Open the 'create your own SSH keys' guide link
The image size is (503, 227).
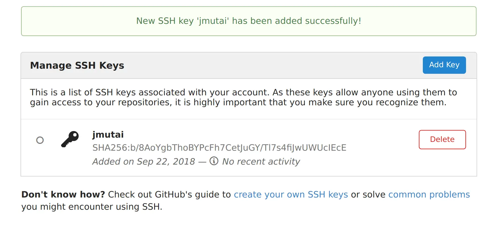pyautogui.click(x=291, y=194)
